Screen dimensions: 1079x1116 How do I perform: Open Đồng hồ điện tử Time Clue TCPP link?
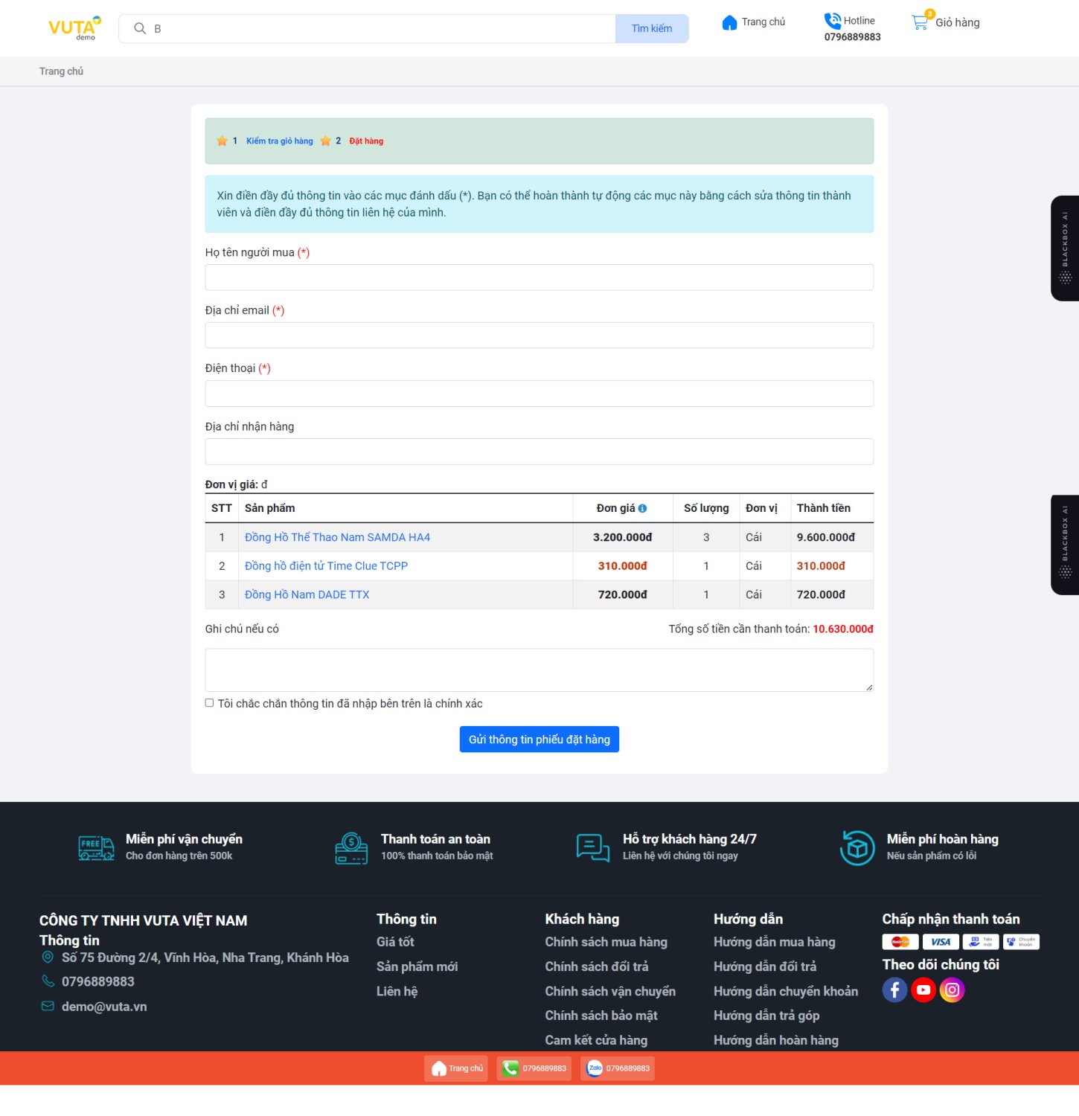(326, 566)
